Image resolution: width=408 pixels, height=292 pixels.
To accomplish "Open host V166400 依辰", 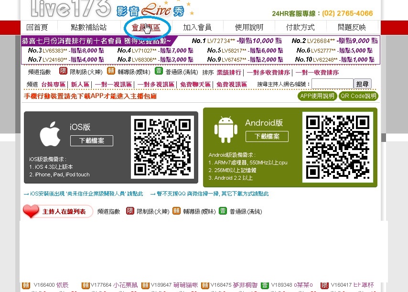I will click(51, 285).
